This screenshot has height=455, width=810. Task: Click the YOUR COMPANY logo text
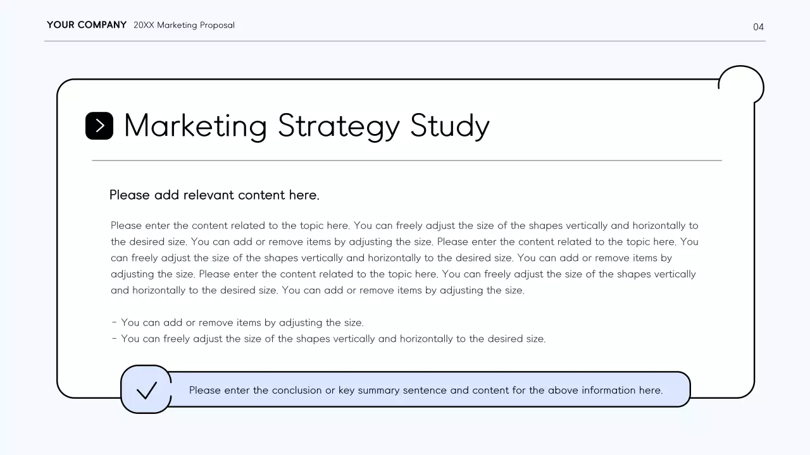point(86,25)
